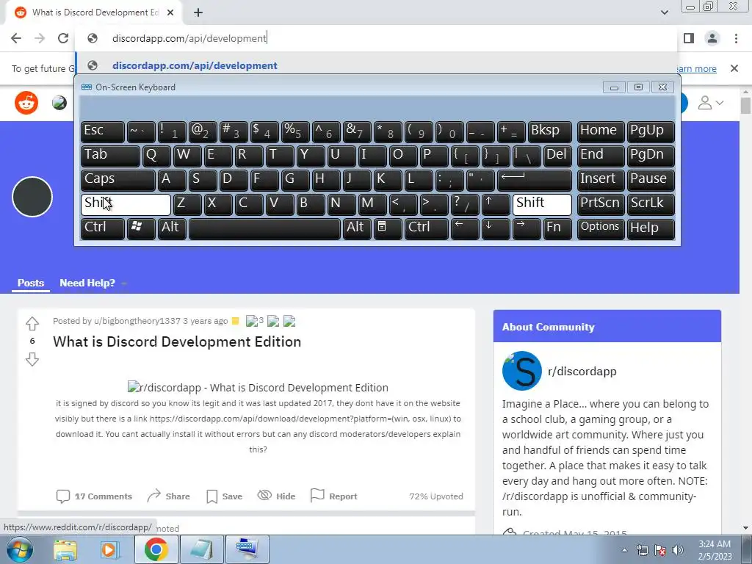Viewport: 752px width, 564px height.
Task: Click the Chrome taskbar icon
Action: pyautogui.click(x=156, y=549)
